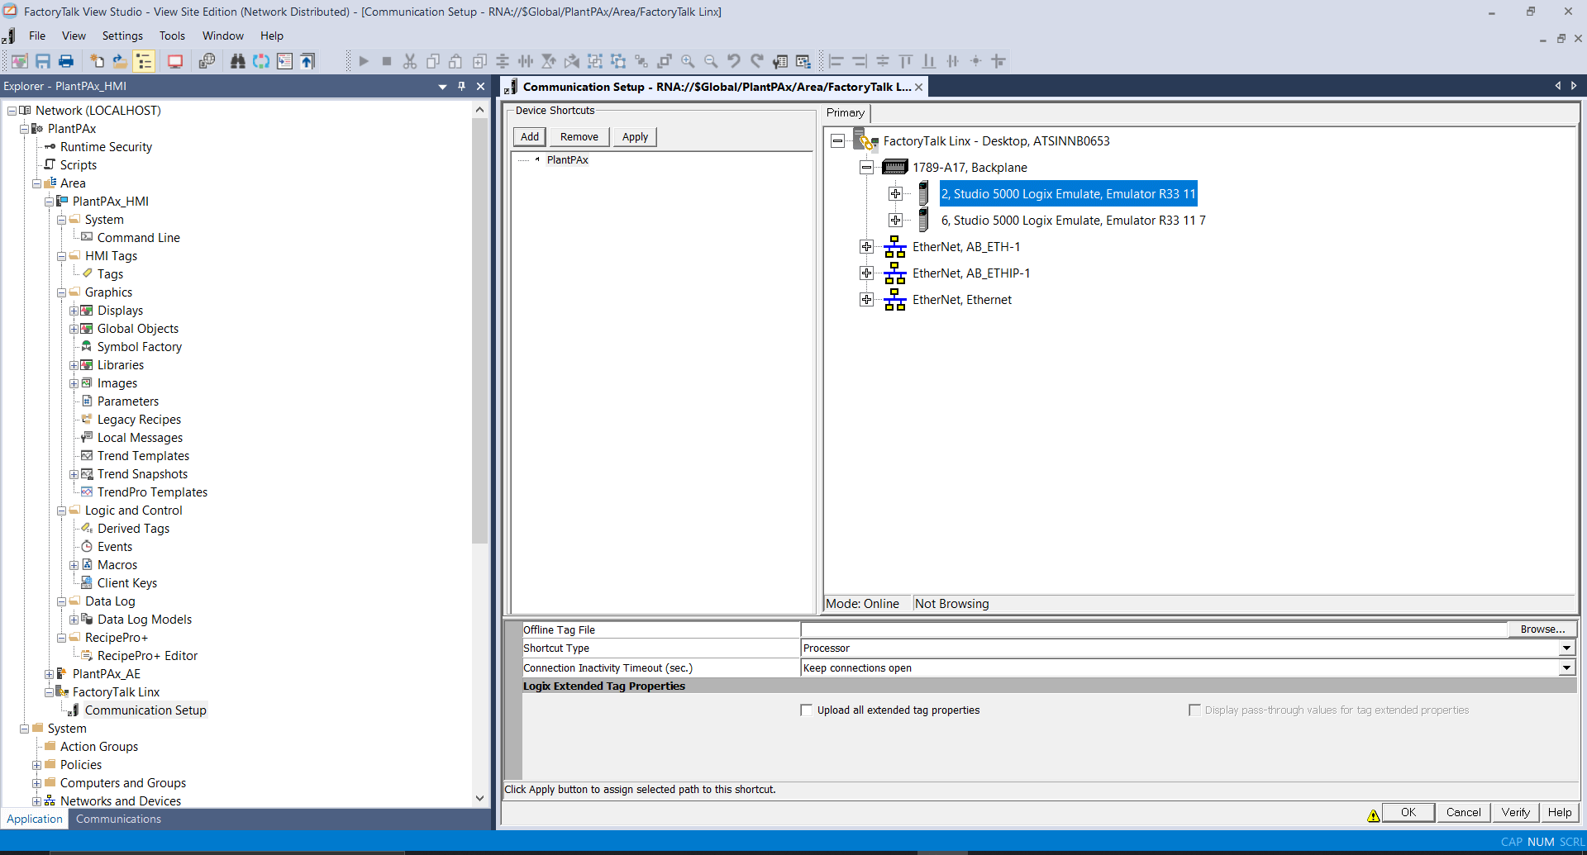This screenshot has height=855, width=1587.
Task: Switch to the Communications tab
Action: 118,819
